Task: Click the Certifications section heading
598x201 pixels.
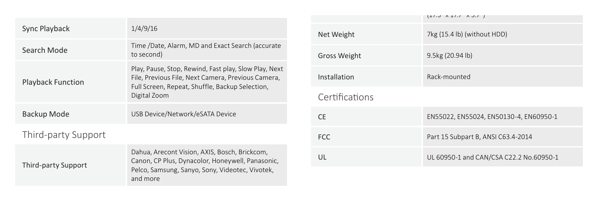Action: [x=346, y=97]
